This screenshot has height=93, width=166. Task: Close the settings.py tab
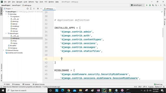point(54,9)
